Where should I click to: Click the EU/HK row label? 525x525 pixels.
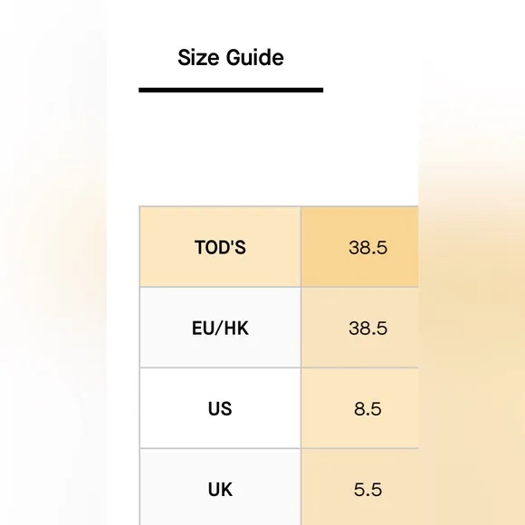220,328
